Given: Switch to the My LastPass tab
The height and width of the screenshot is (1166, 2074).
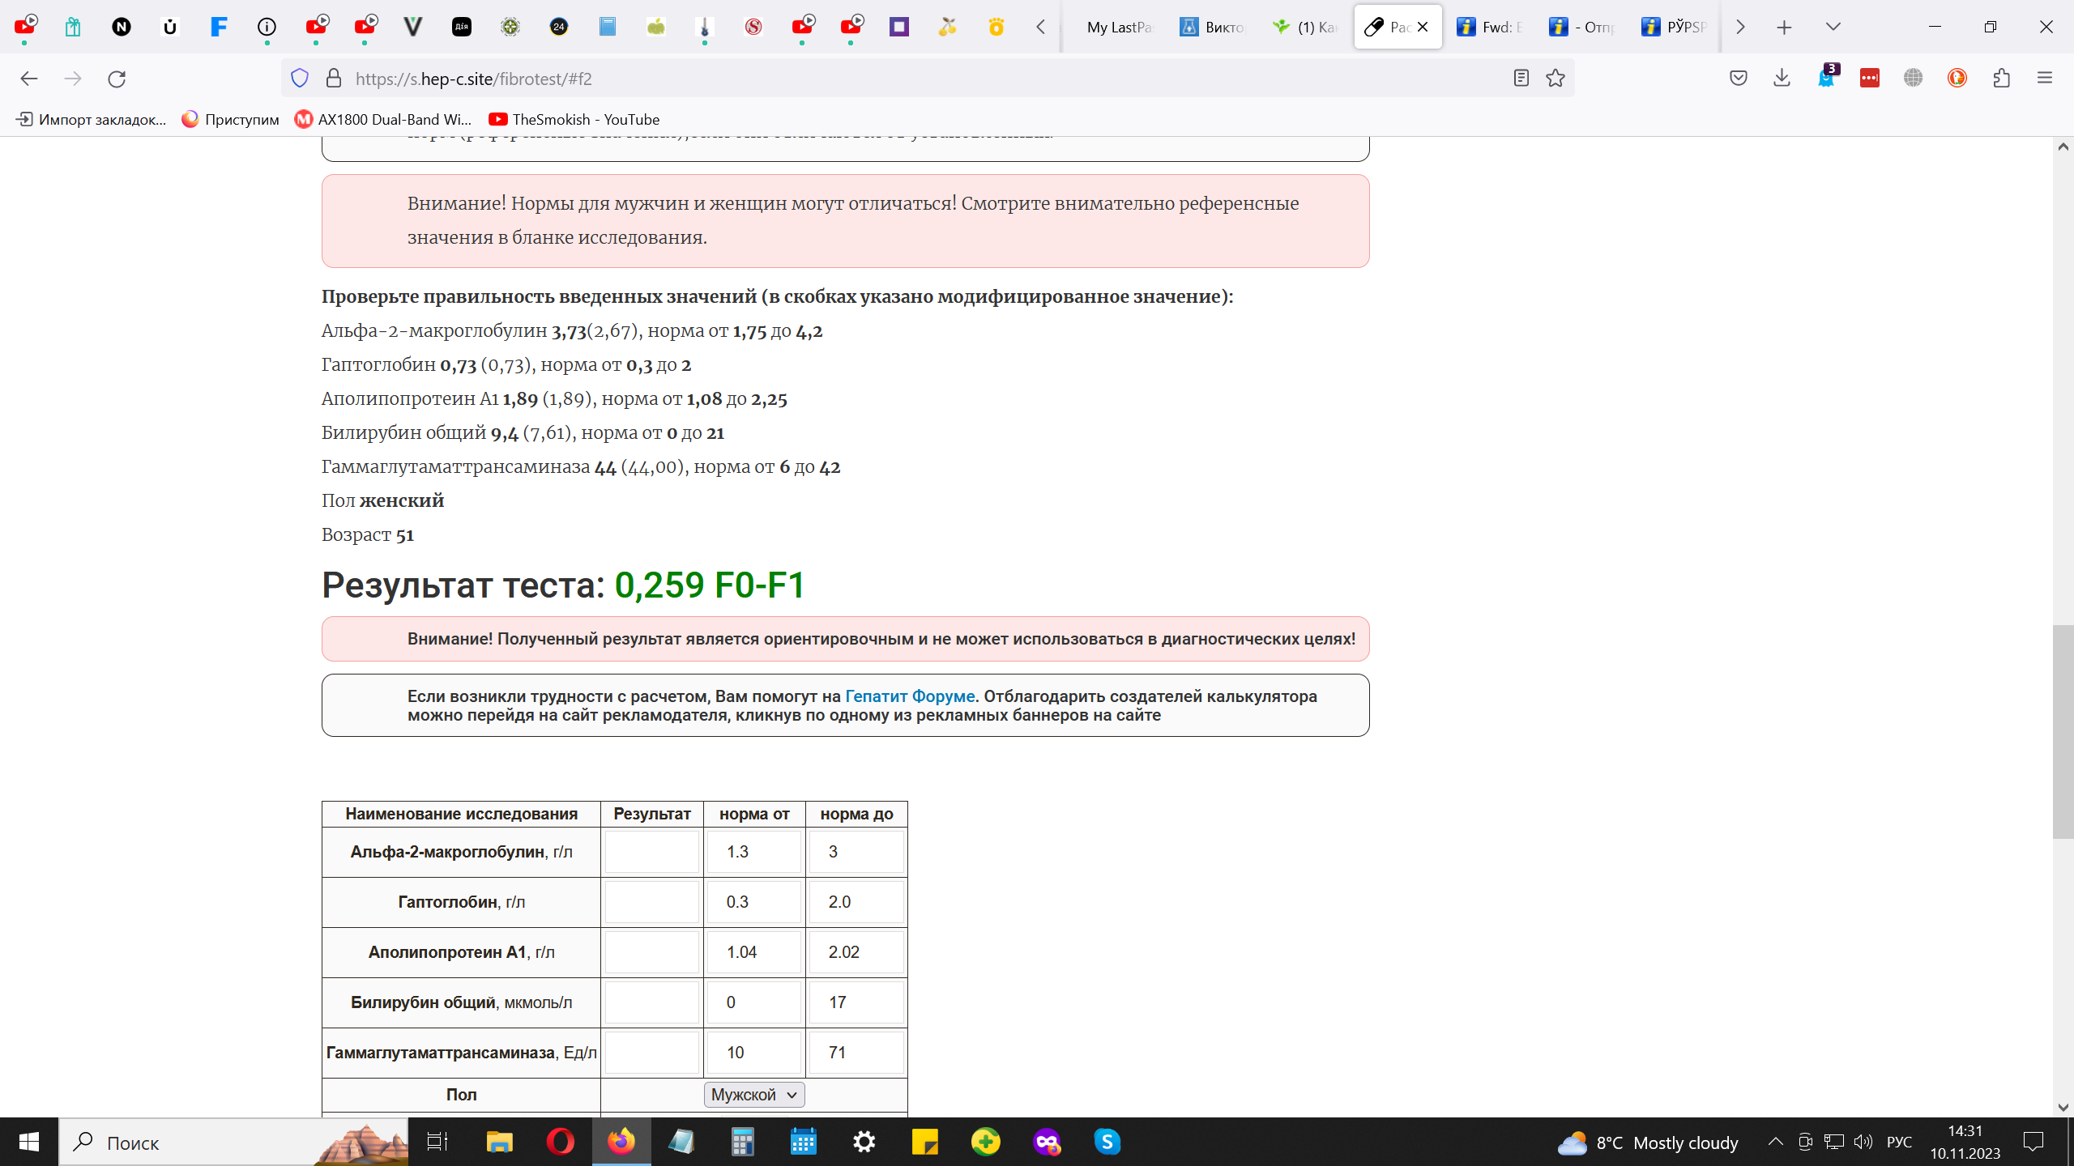Looking at the screenshot, I should click(x=1118, y=27).
